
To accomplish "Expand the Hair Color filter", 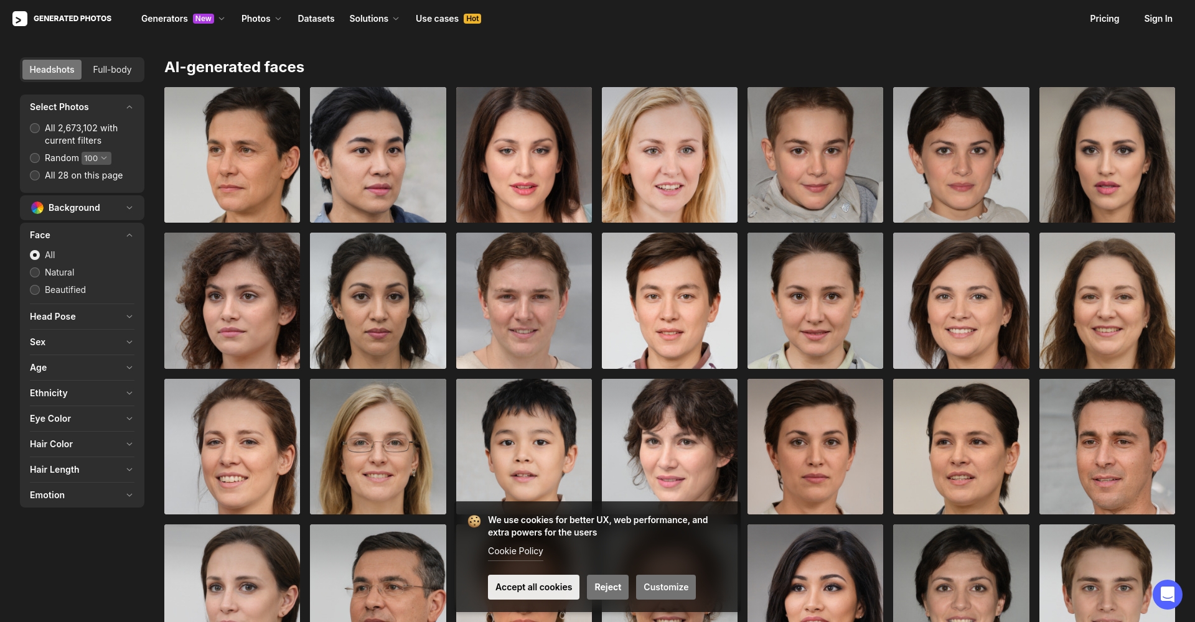I will 82,444.
